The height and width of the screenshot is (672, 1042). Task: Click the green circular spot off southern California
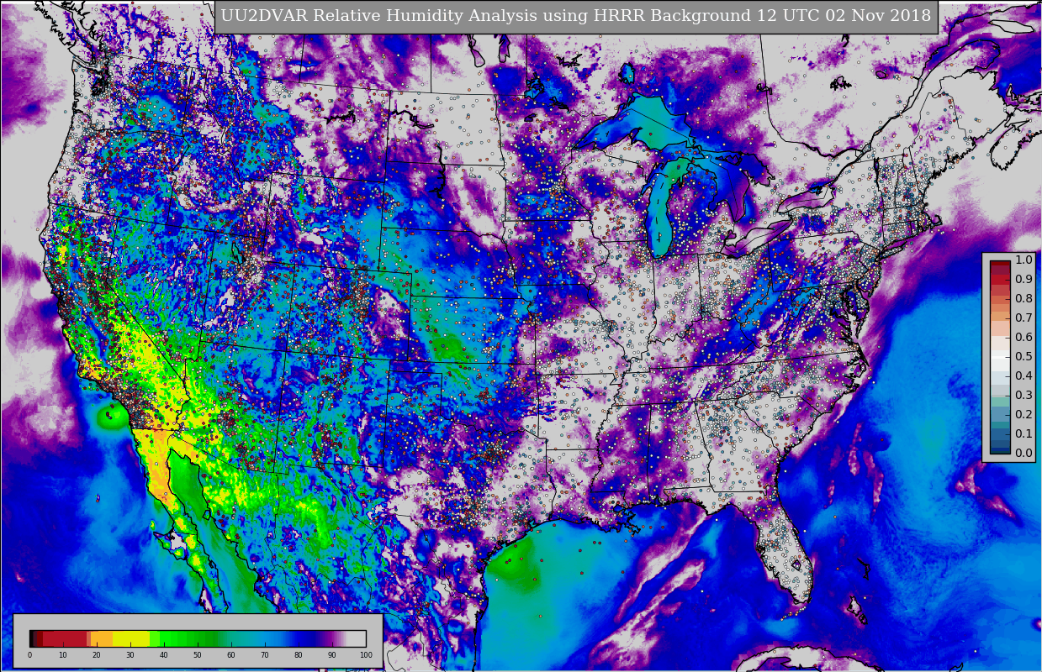tap(111, 415)
